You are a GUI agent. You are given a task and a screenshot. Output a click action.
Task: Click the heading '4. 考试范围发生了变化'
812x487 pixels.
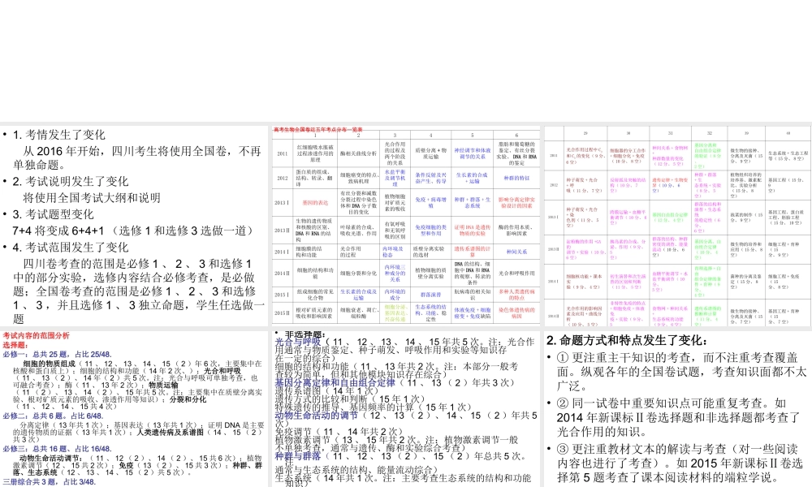(71, 248)
